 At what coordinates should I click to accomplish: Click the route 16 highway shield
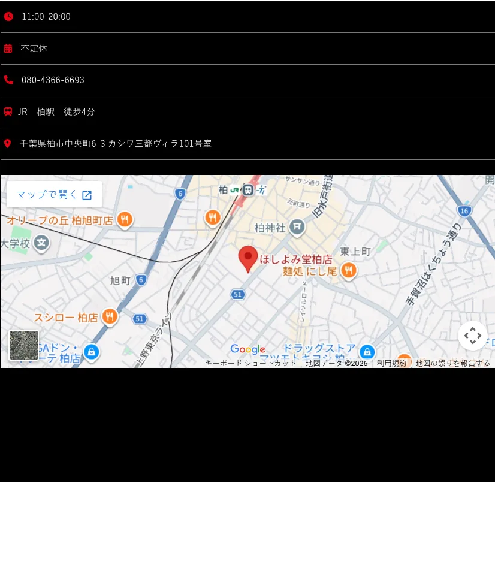click(464, 211)
